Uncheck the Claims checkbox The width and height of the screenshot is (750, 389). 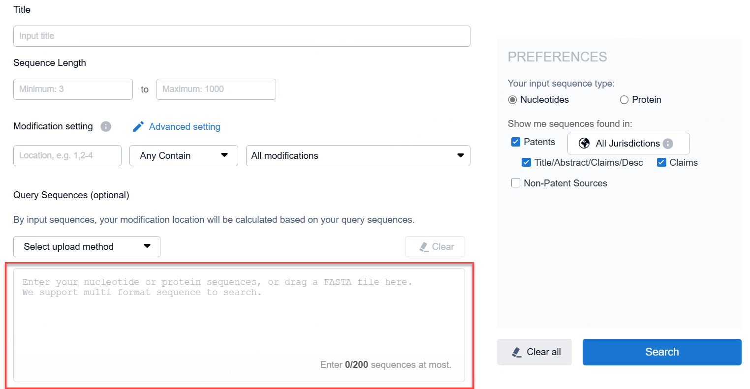(x=661, y=163)
